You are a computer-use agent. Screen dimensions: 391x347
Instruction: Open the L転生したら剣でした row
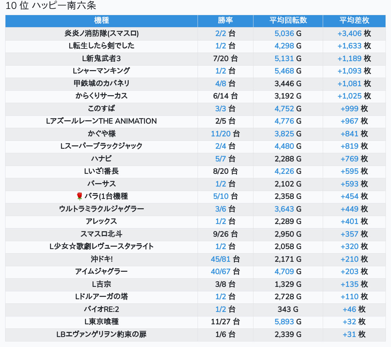click(x=102, y=46)
